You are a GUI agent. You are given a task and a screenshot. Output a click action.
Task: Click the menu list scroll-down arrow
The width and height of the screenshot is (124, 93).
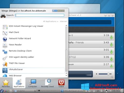tap(66, 75)
